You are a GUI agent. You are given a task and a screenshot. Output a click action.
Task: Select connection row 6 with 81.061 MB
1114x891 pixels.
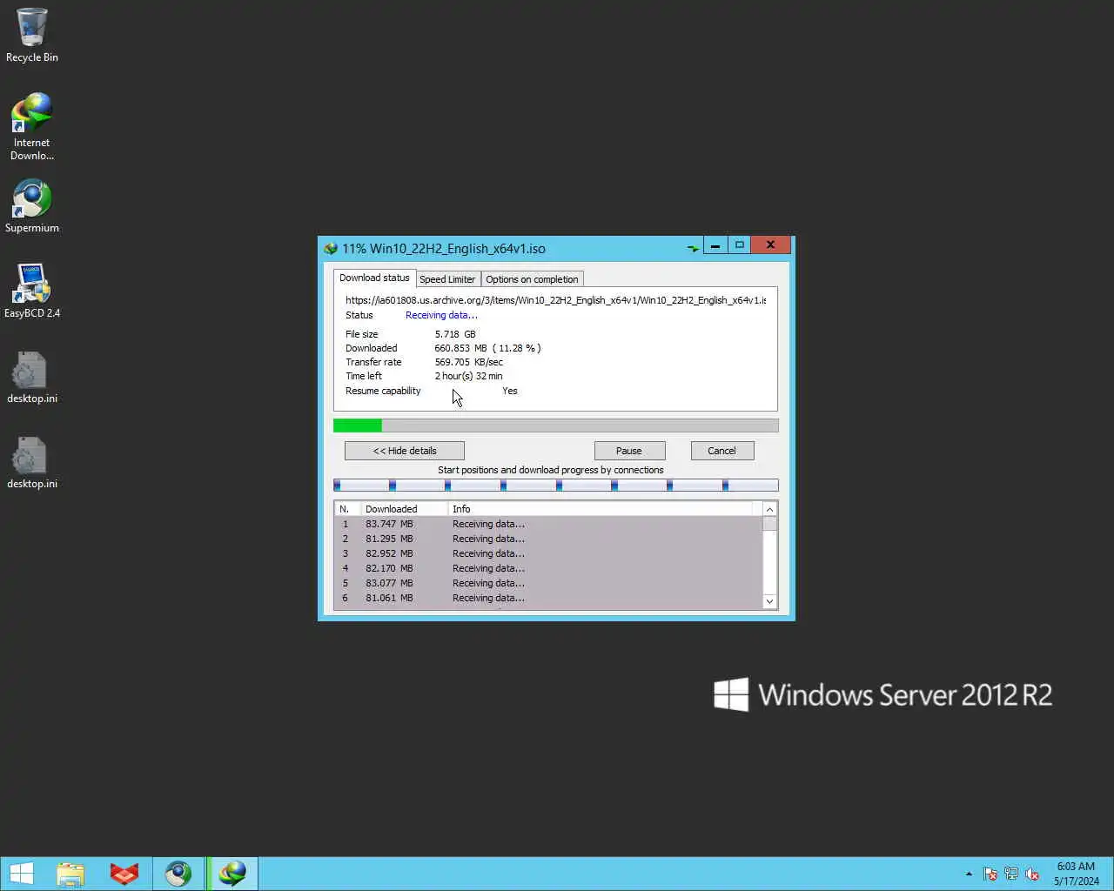tap(548, 598)
